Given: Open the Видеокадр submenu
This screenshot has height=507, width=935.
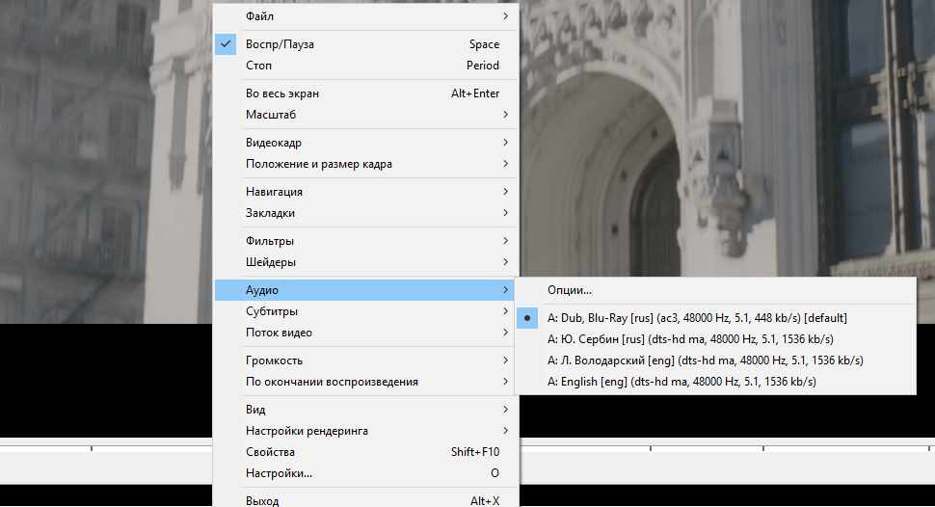Looking at the screenshot, I should pyautogui.click(x=274, y=143).
